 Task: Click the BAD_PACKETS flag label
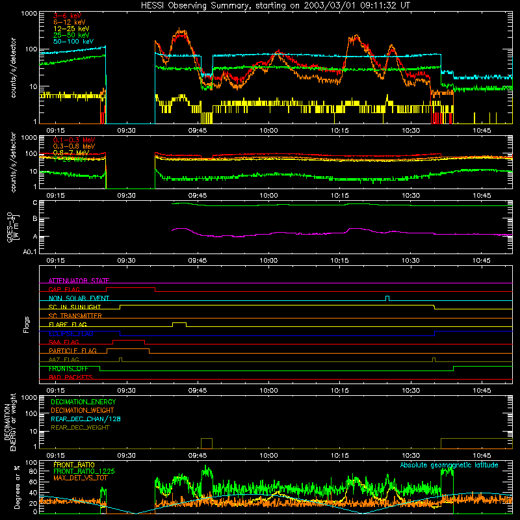[x=71, y=377]
